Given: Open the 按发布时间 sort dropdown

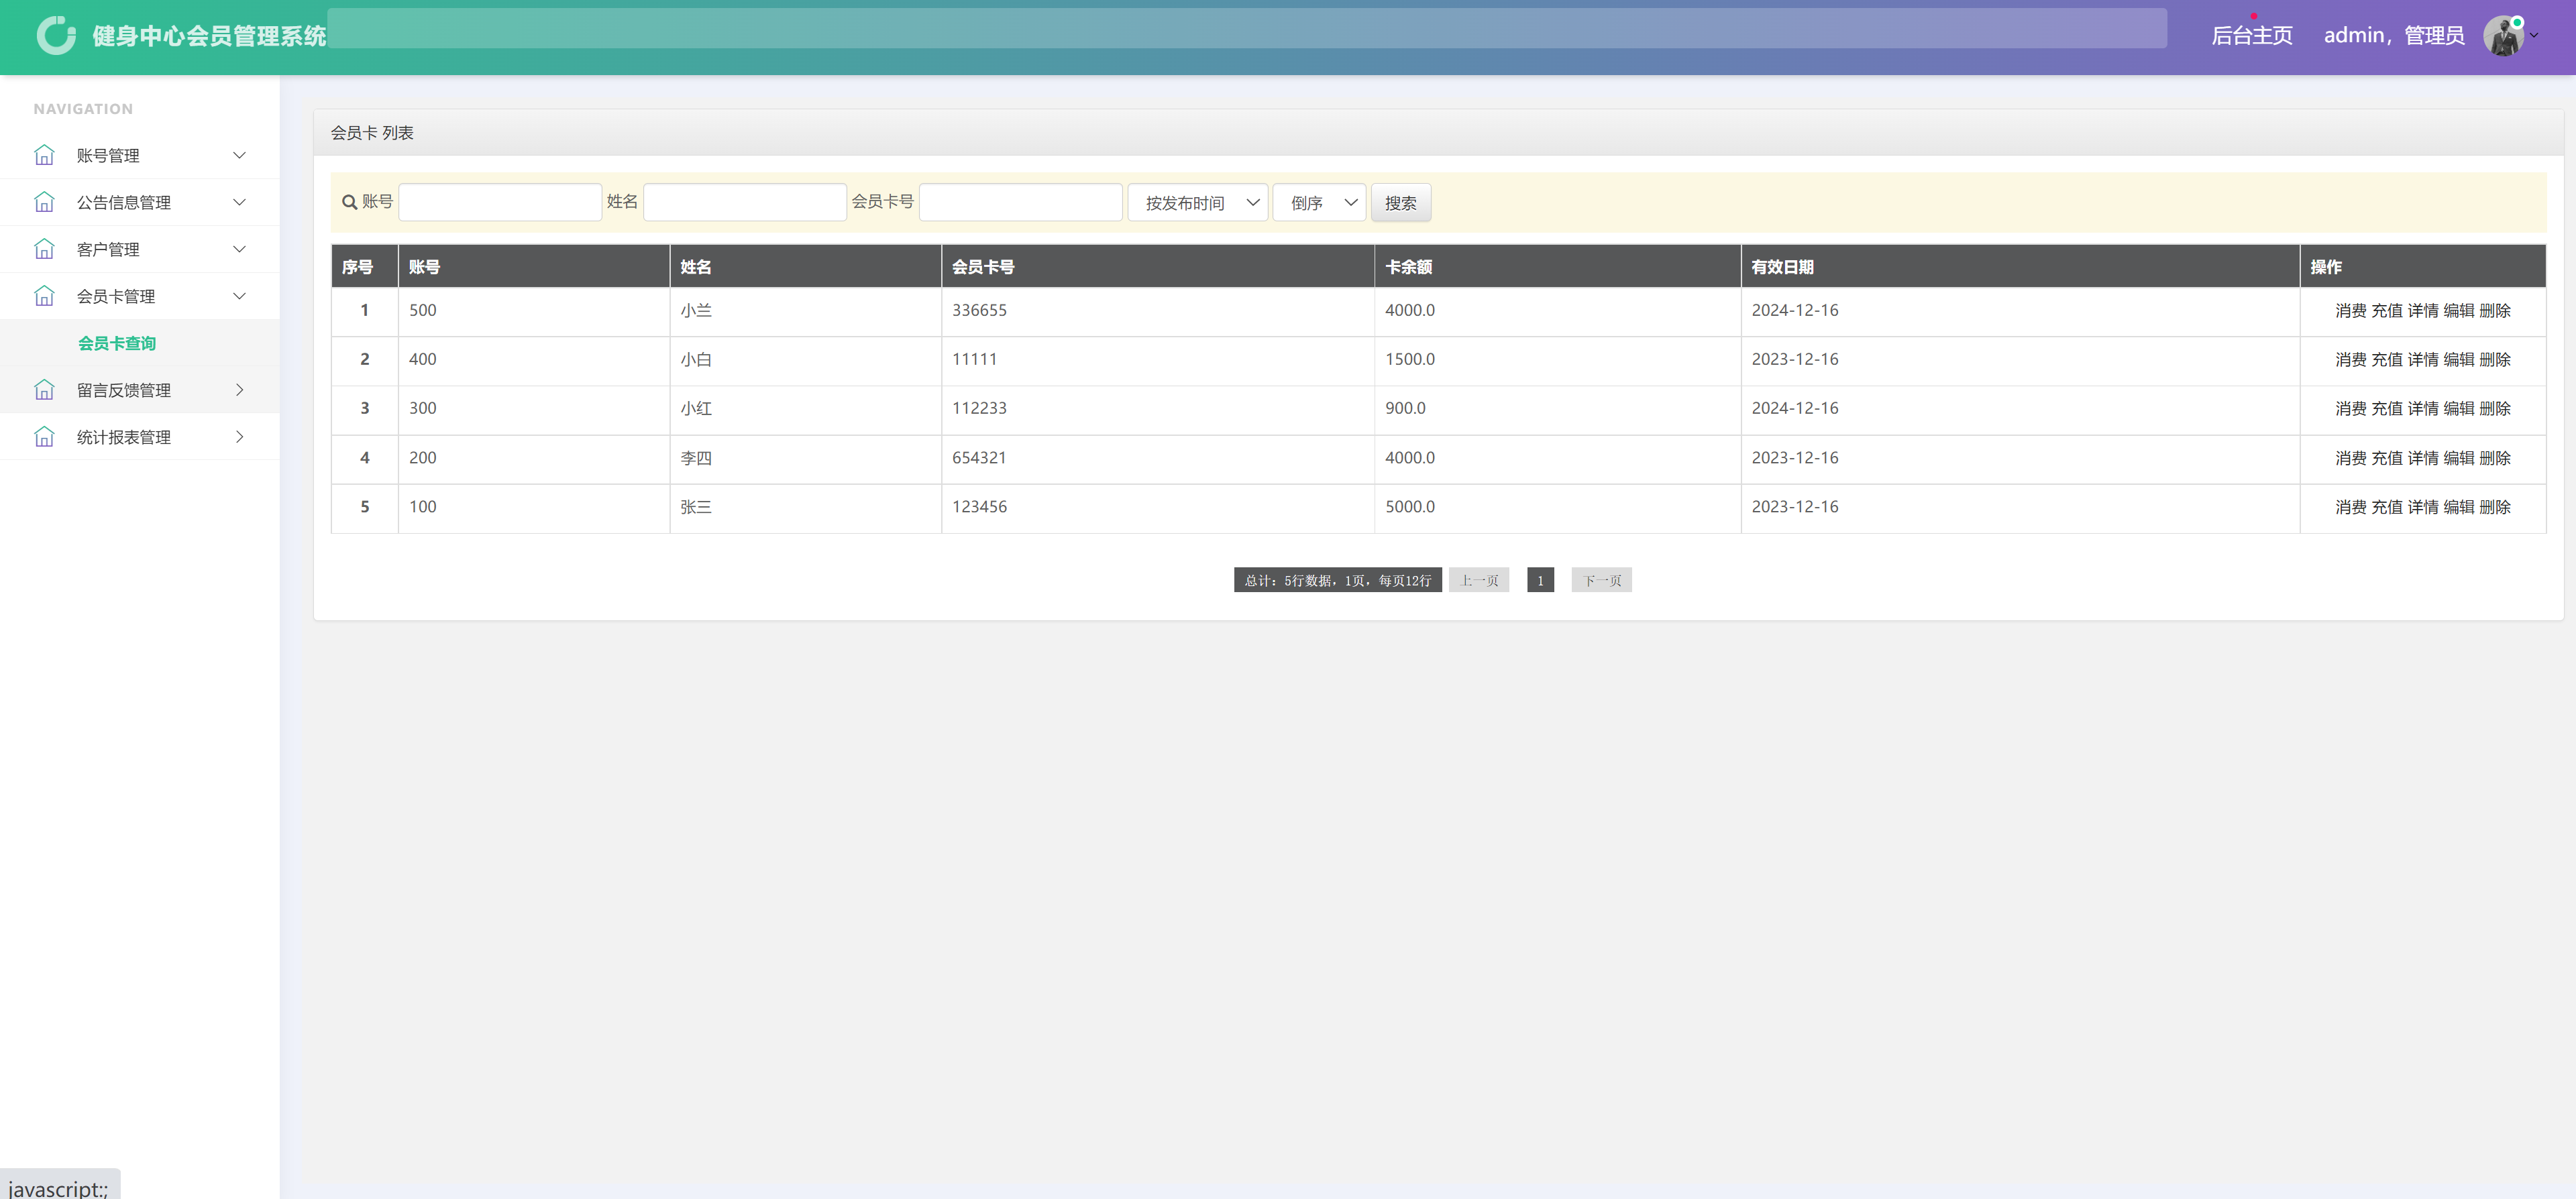Looking at the screenshot, I should [x=1197, y=202].
